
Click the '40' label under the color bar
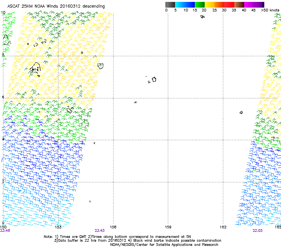244,10
